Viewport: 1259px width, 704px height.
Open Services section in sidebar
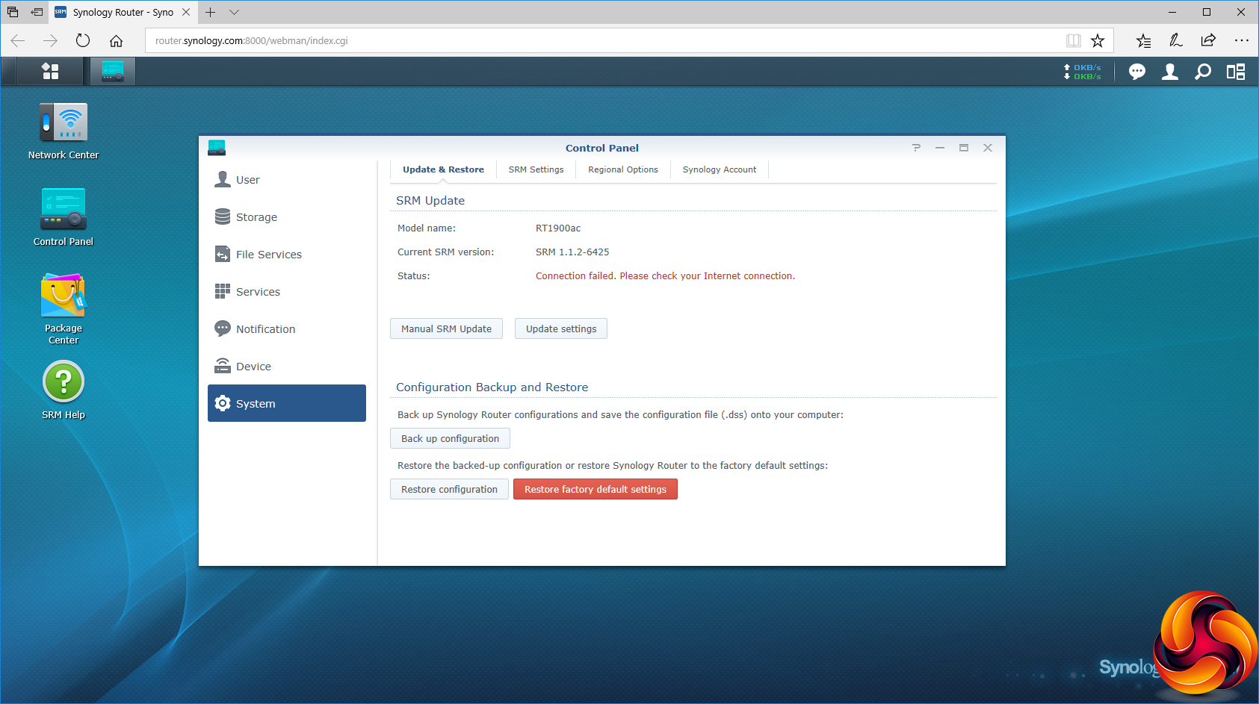(x=287, y=292)
